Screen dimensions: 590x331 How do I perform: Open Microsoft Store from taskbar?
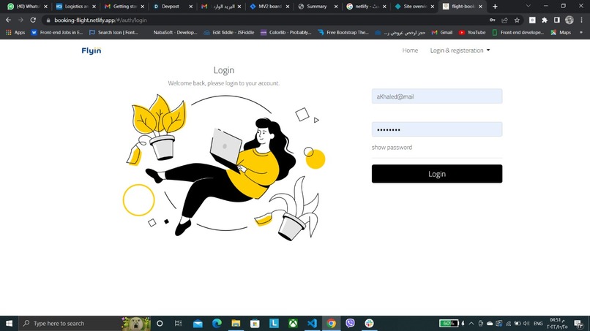(255, 323)
